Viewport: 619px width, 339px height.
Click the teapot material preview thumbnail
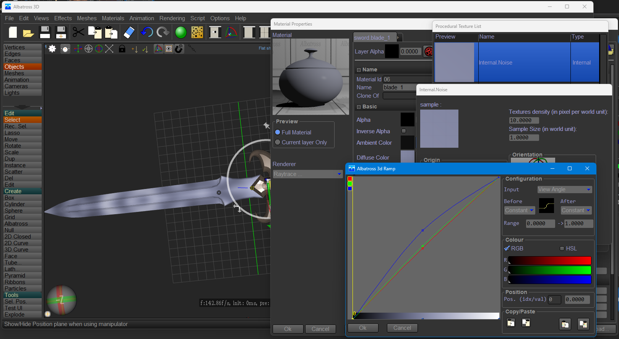click(x=311, y=77)
